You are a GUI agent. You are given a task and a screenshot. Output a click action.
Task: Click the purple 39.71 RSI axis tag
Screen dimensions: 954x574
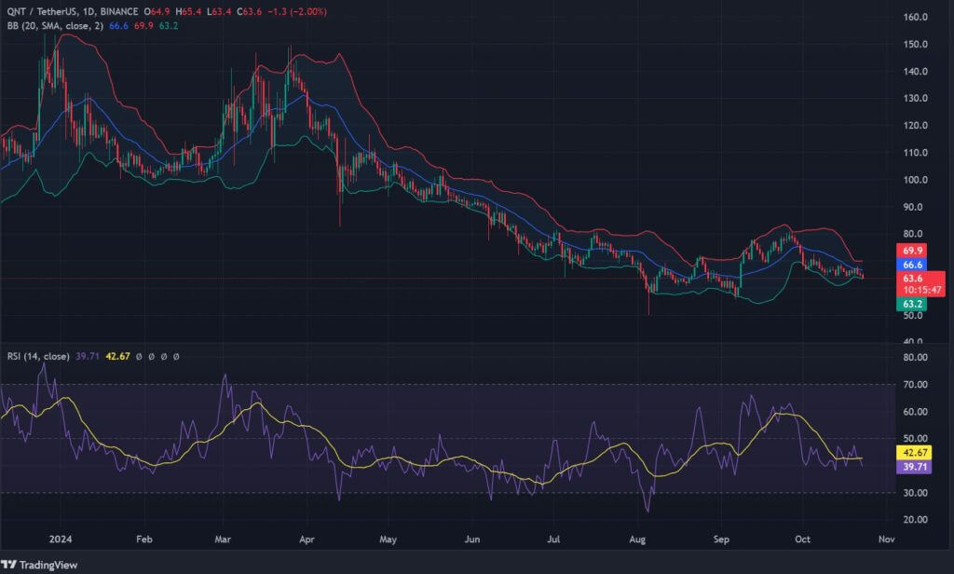(x=915, y=467)
